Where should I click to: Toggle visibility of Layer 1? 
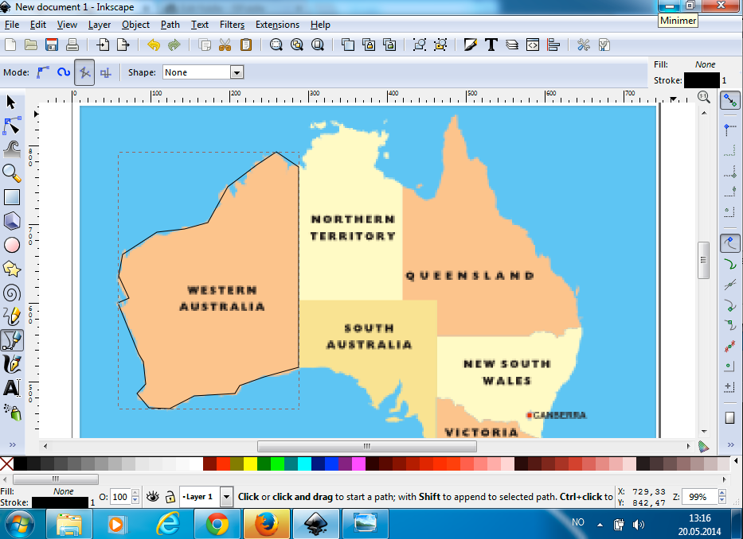point(151,496)
